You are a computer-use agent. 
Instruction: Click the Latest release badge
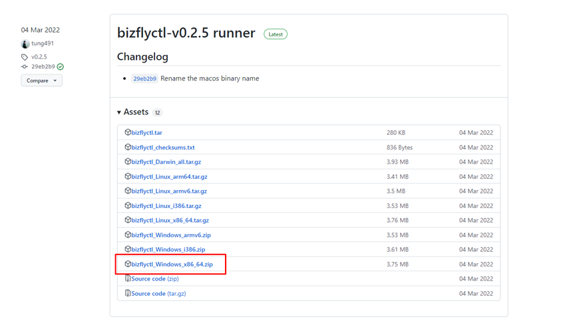point(276,34)
